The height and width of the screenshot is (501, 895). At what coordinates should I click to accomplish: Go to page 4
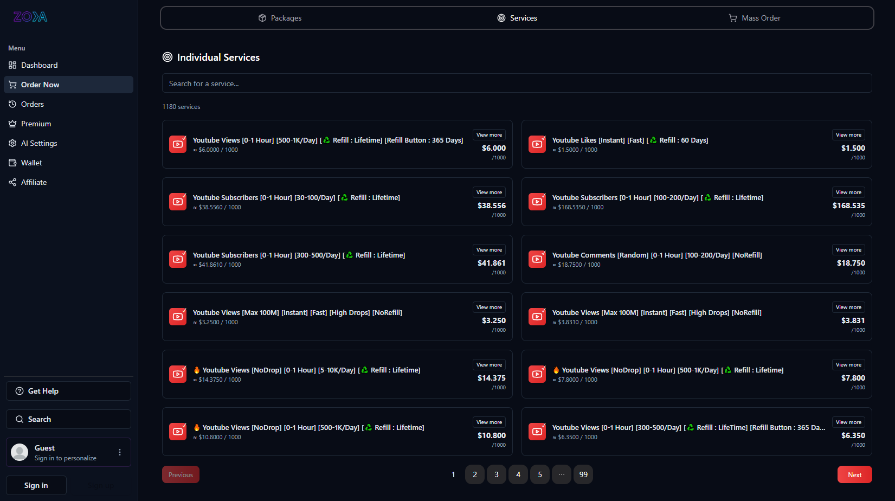518,474
